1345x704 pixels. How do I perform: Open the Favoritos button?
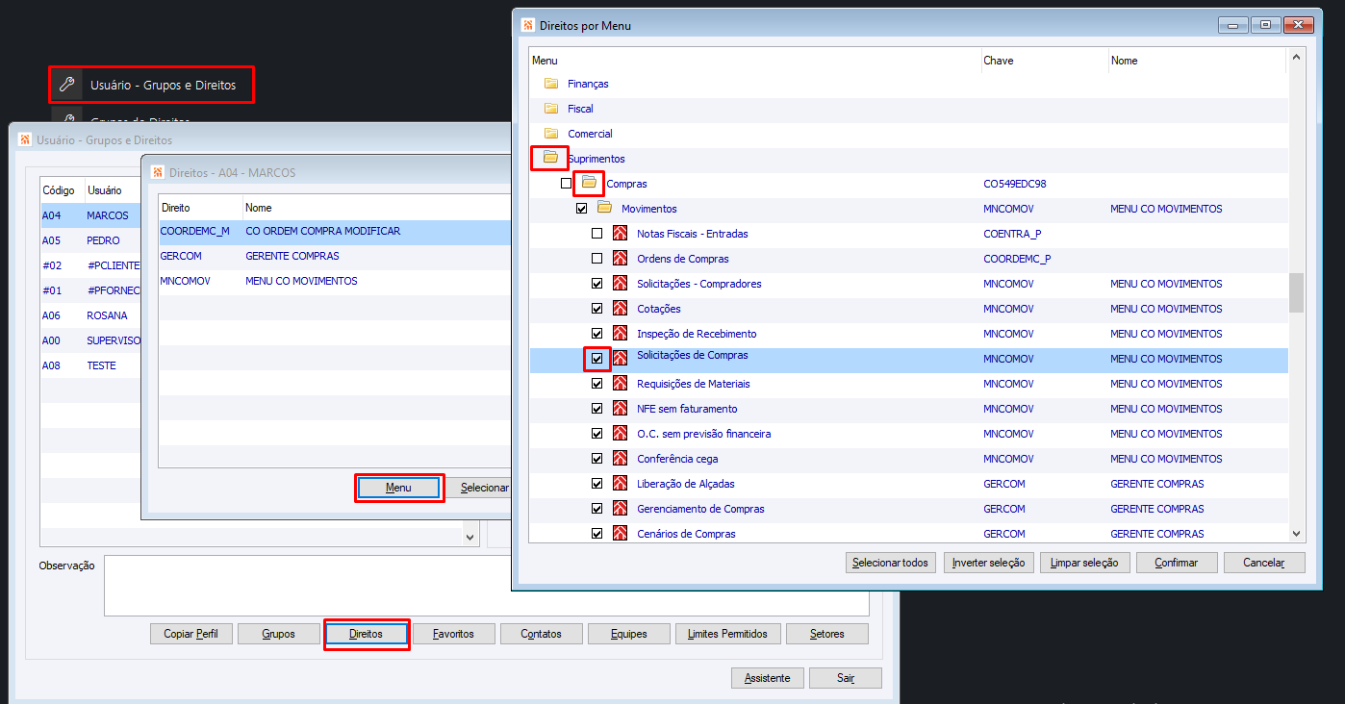pos(453,634)
